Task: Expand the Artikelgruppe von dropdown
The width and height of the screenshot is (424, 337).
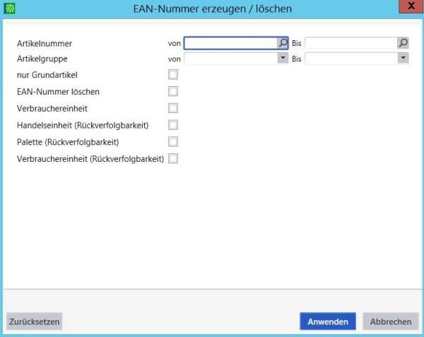Action: [283, 58]
